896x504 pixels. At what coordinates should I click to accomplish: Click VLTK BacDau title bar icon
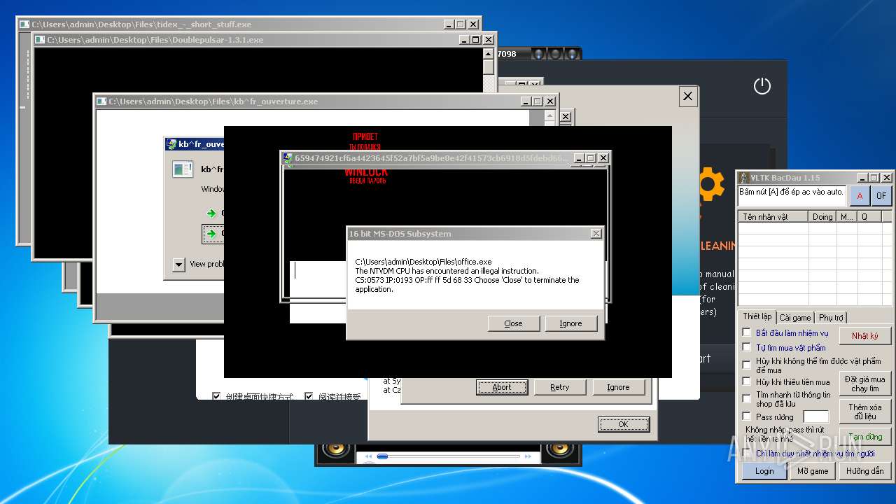click(x=744, y=178)
